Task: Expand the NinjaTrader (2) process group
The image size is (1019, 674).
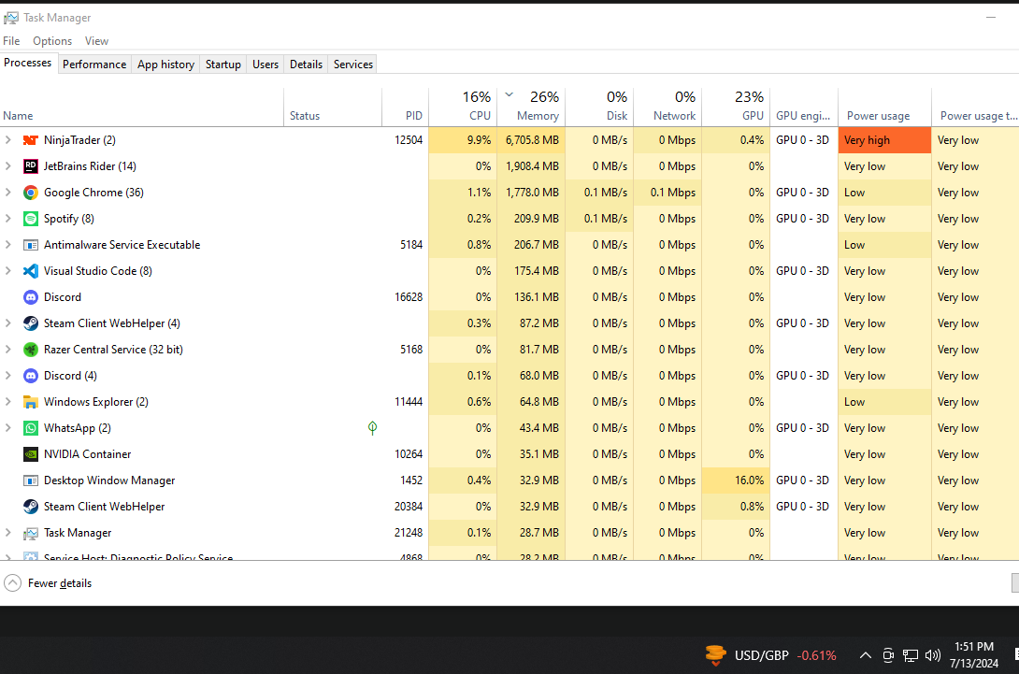Action: click(8, 140)
